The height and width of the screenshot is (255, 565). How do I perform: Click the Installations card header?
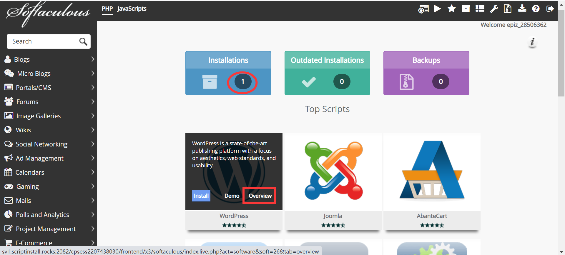[228, 60]
